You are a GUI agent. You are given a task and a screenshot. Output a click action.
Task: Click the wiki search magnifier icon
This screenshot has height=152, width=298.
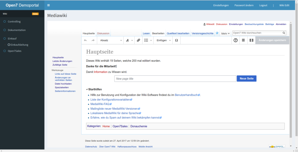coord(284,33)
